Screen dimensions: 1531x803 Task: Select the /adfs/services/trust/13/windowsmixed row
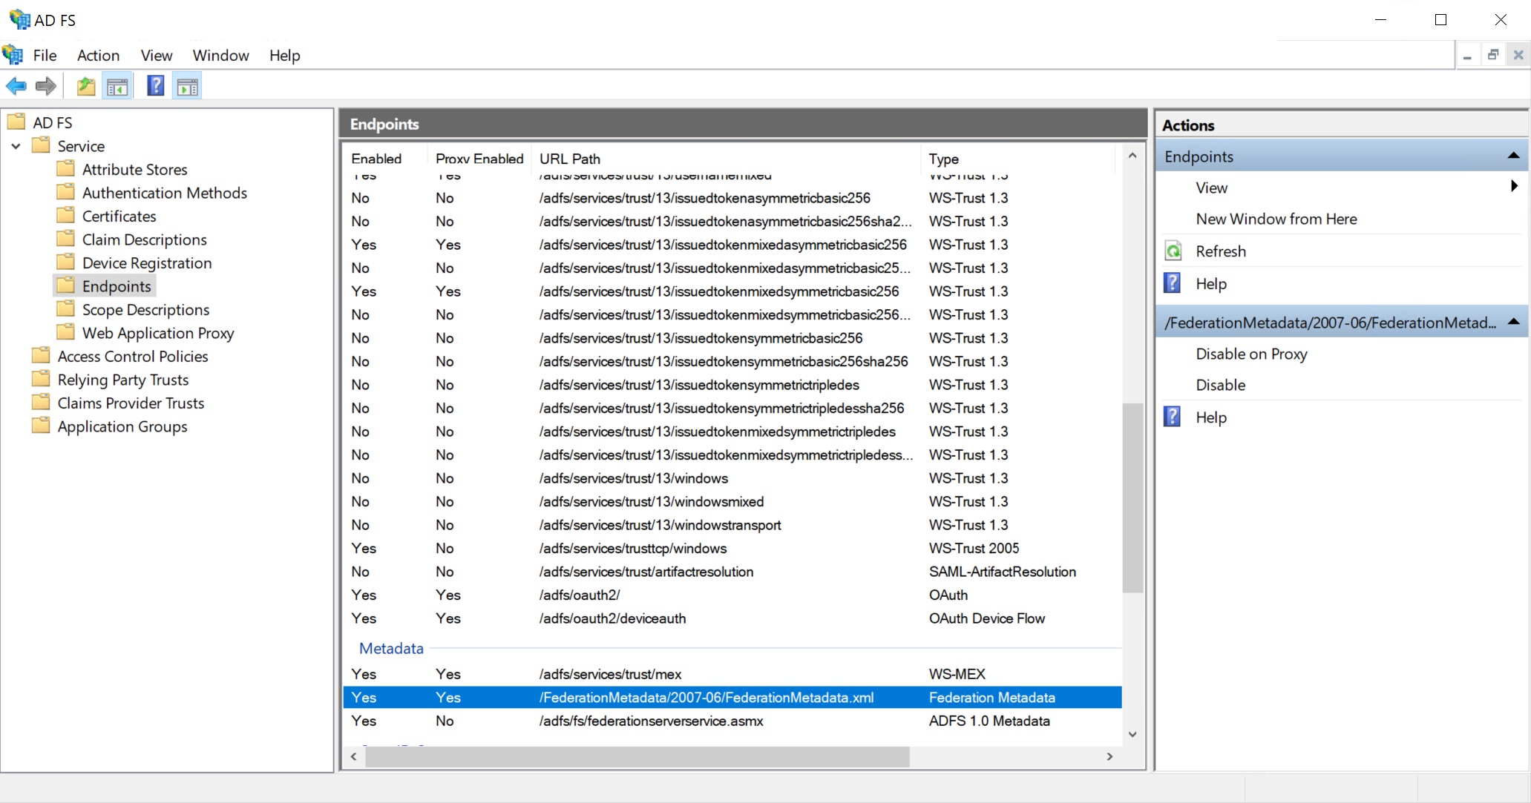(x=732, y=501)
